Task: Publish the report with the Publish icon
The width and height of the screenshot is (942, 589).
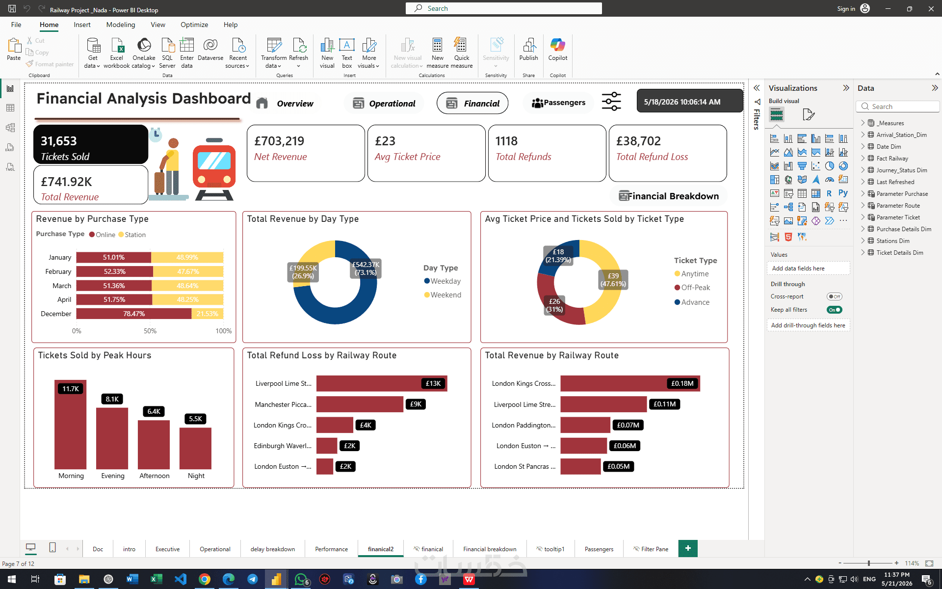Action: click(528, 49)
